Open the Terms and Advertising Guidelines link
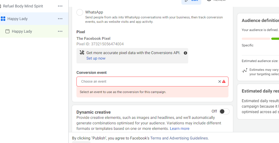Viewport: 279px width, 143px height. [179, 138]
